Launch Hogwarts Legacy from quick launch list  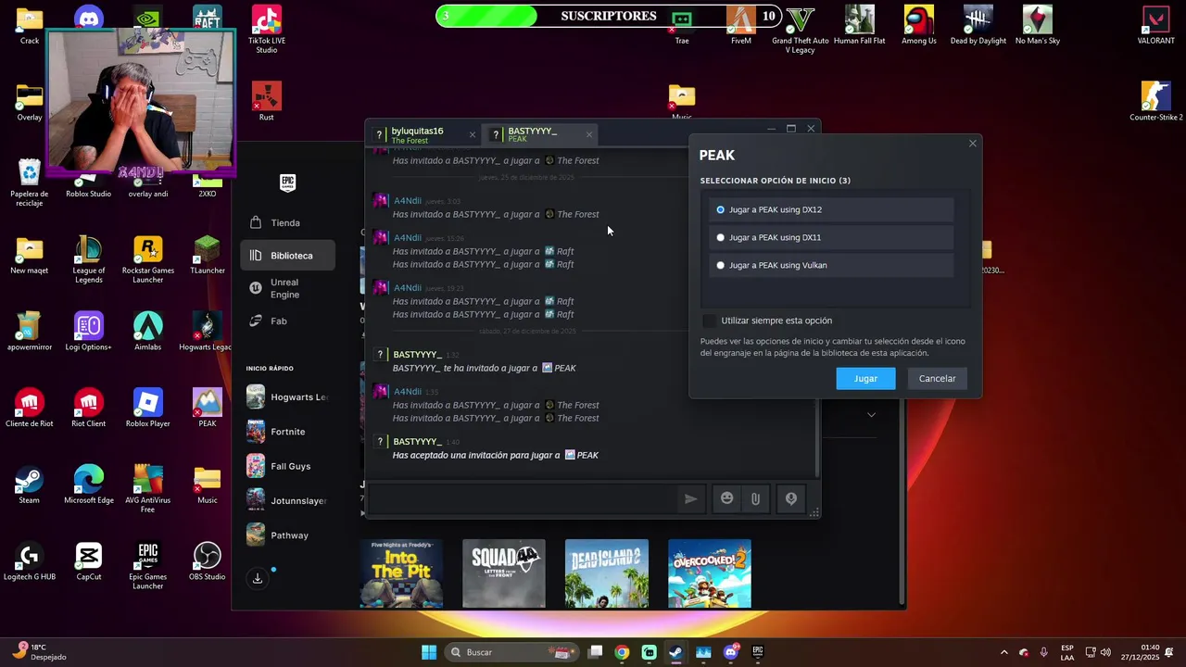tap(287, 396)
